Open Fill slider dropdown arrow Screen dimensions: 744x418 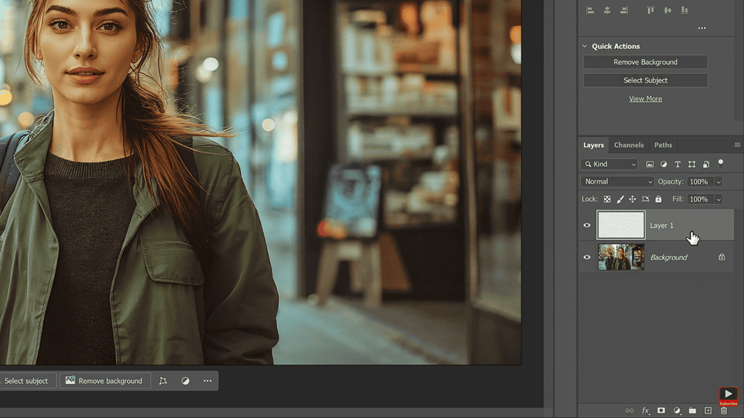719,200
